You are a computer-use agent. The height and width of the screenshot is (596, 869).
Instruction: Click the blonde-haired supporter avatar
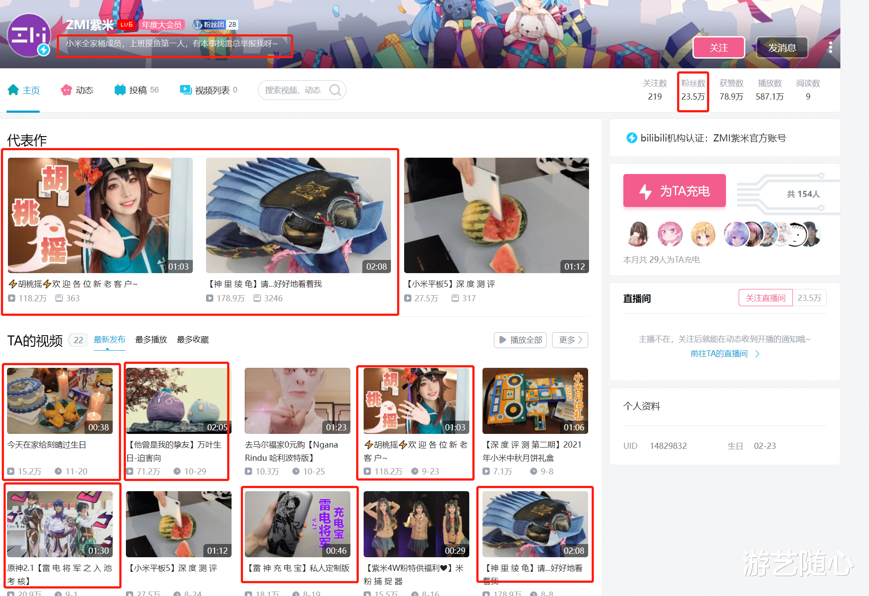(703, 234)
